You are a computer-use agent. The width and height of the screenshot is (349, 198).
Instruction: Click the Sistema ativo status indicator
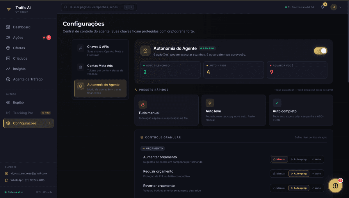14,192
